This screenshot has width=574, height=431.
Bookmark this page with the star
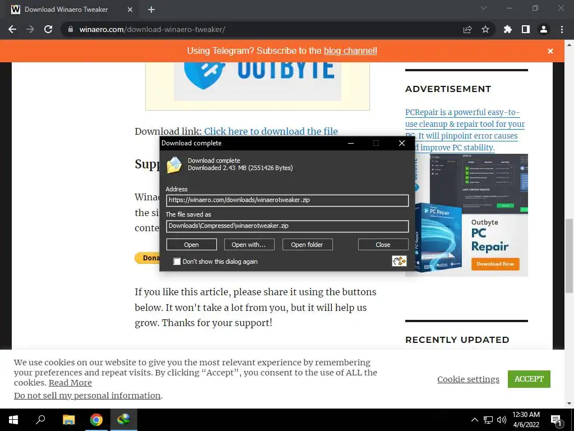(485, 29)
